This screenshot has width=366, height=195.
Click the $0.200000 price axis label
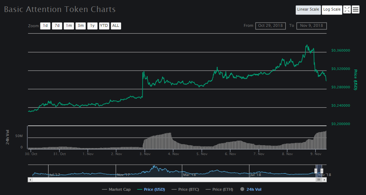tap(341, 124)
